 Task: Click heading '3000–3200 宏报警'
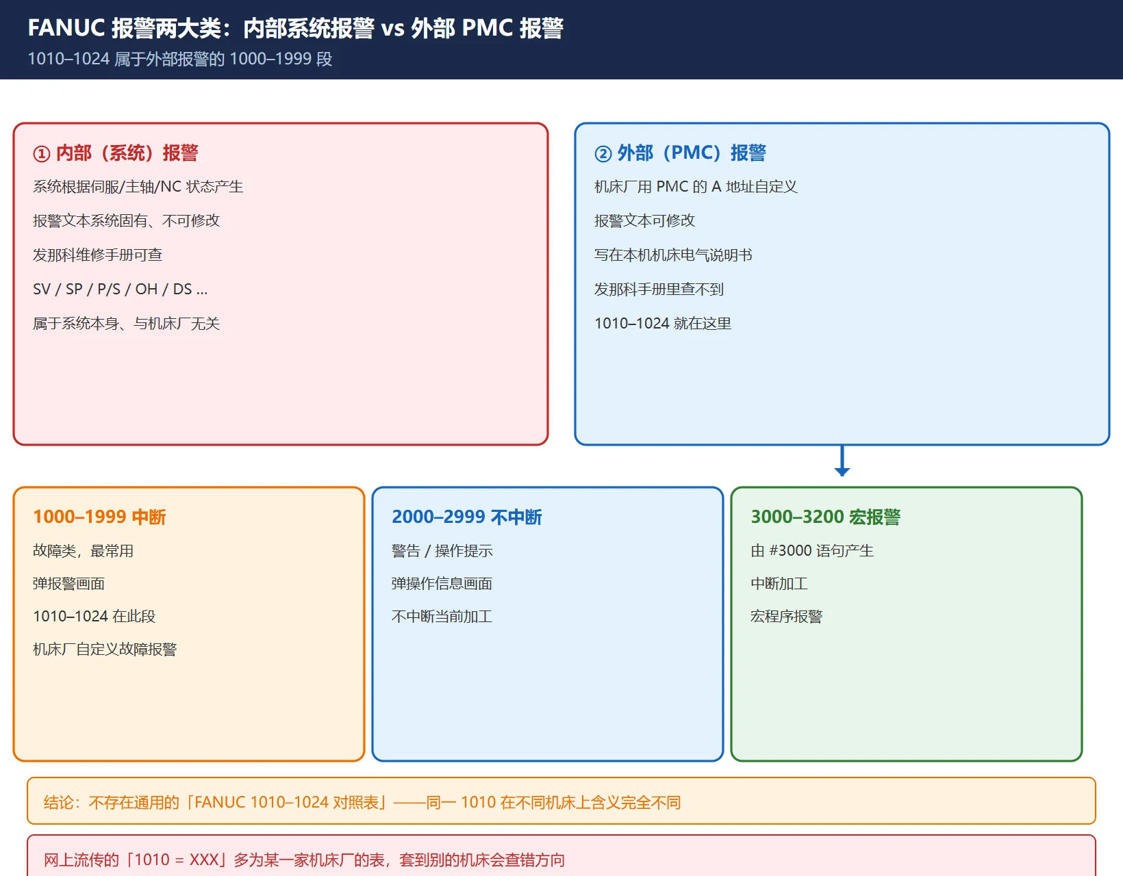coord(826,517)
